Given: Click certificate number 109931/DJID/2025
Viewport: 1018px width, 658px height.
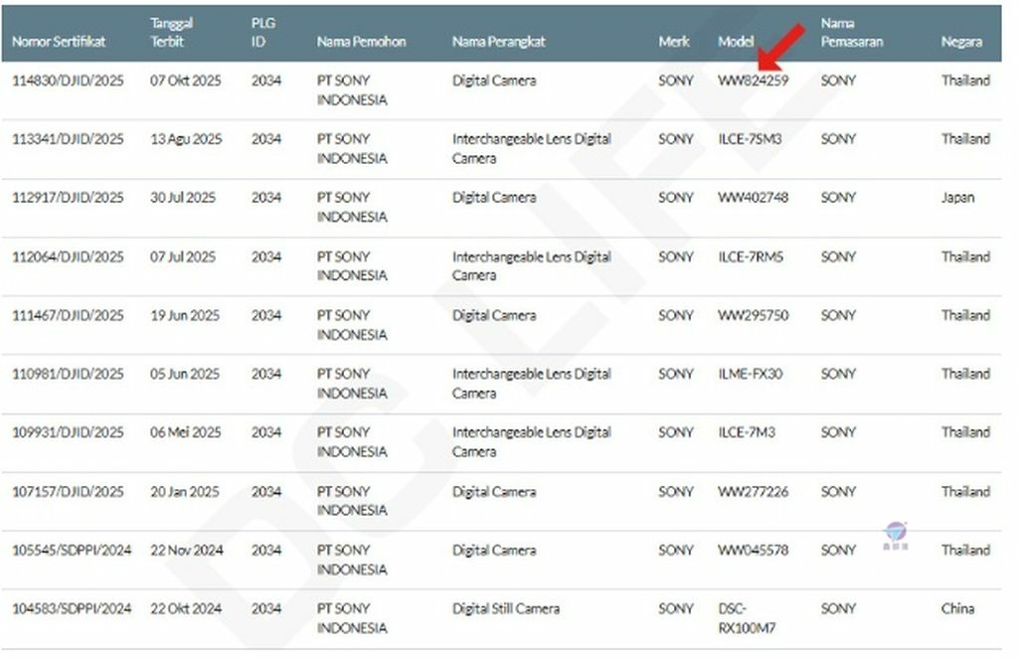Looking at the screenshot, I should click(68, 432).
